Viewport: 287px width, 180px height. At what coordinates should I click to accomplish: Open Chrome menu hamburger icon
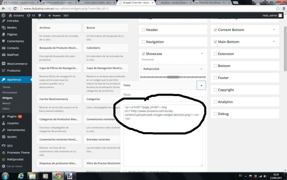tap(284, 8)
